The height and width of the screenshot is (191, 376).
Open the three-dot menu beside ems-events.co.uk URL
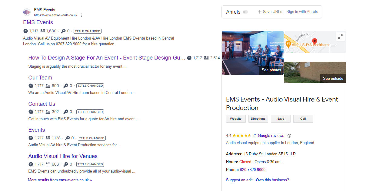pyautogui.click(x=81, y=15)
